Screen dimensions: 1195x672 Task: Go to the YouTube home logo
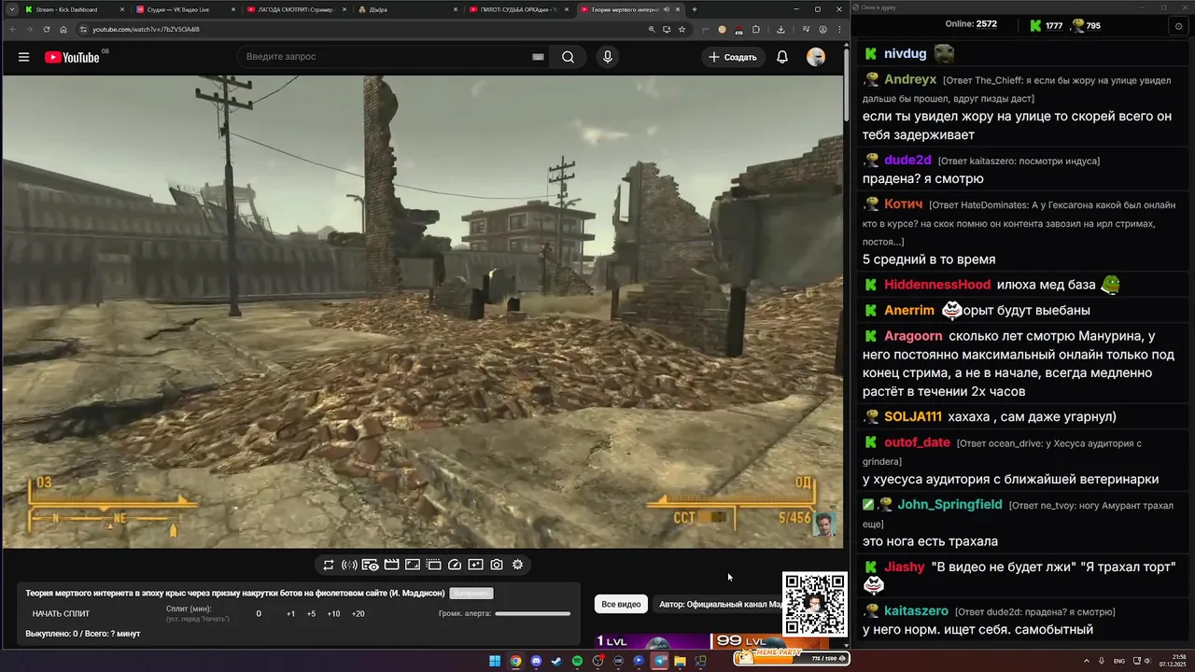[x=72, y=57]
